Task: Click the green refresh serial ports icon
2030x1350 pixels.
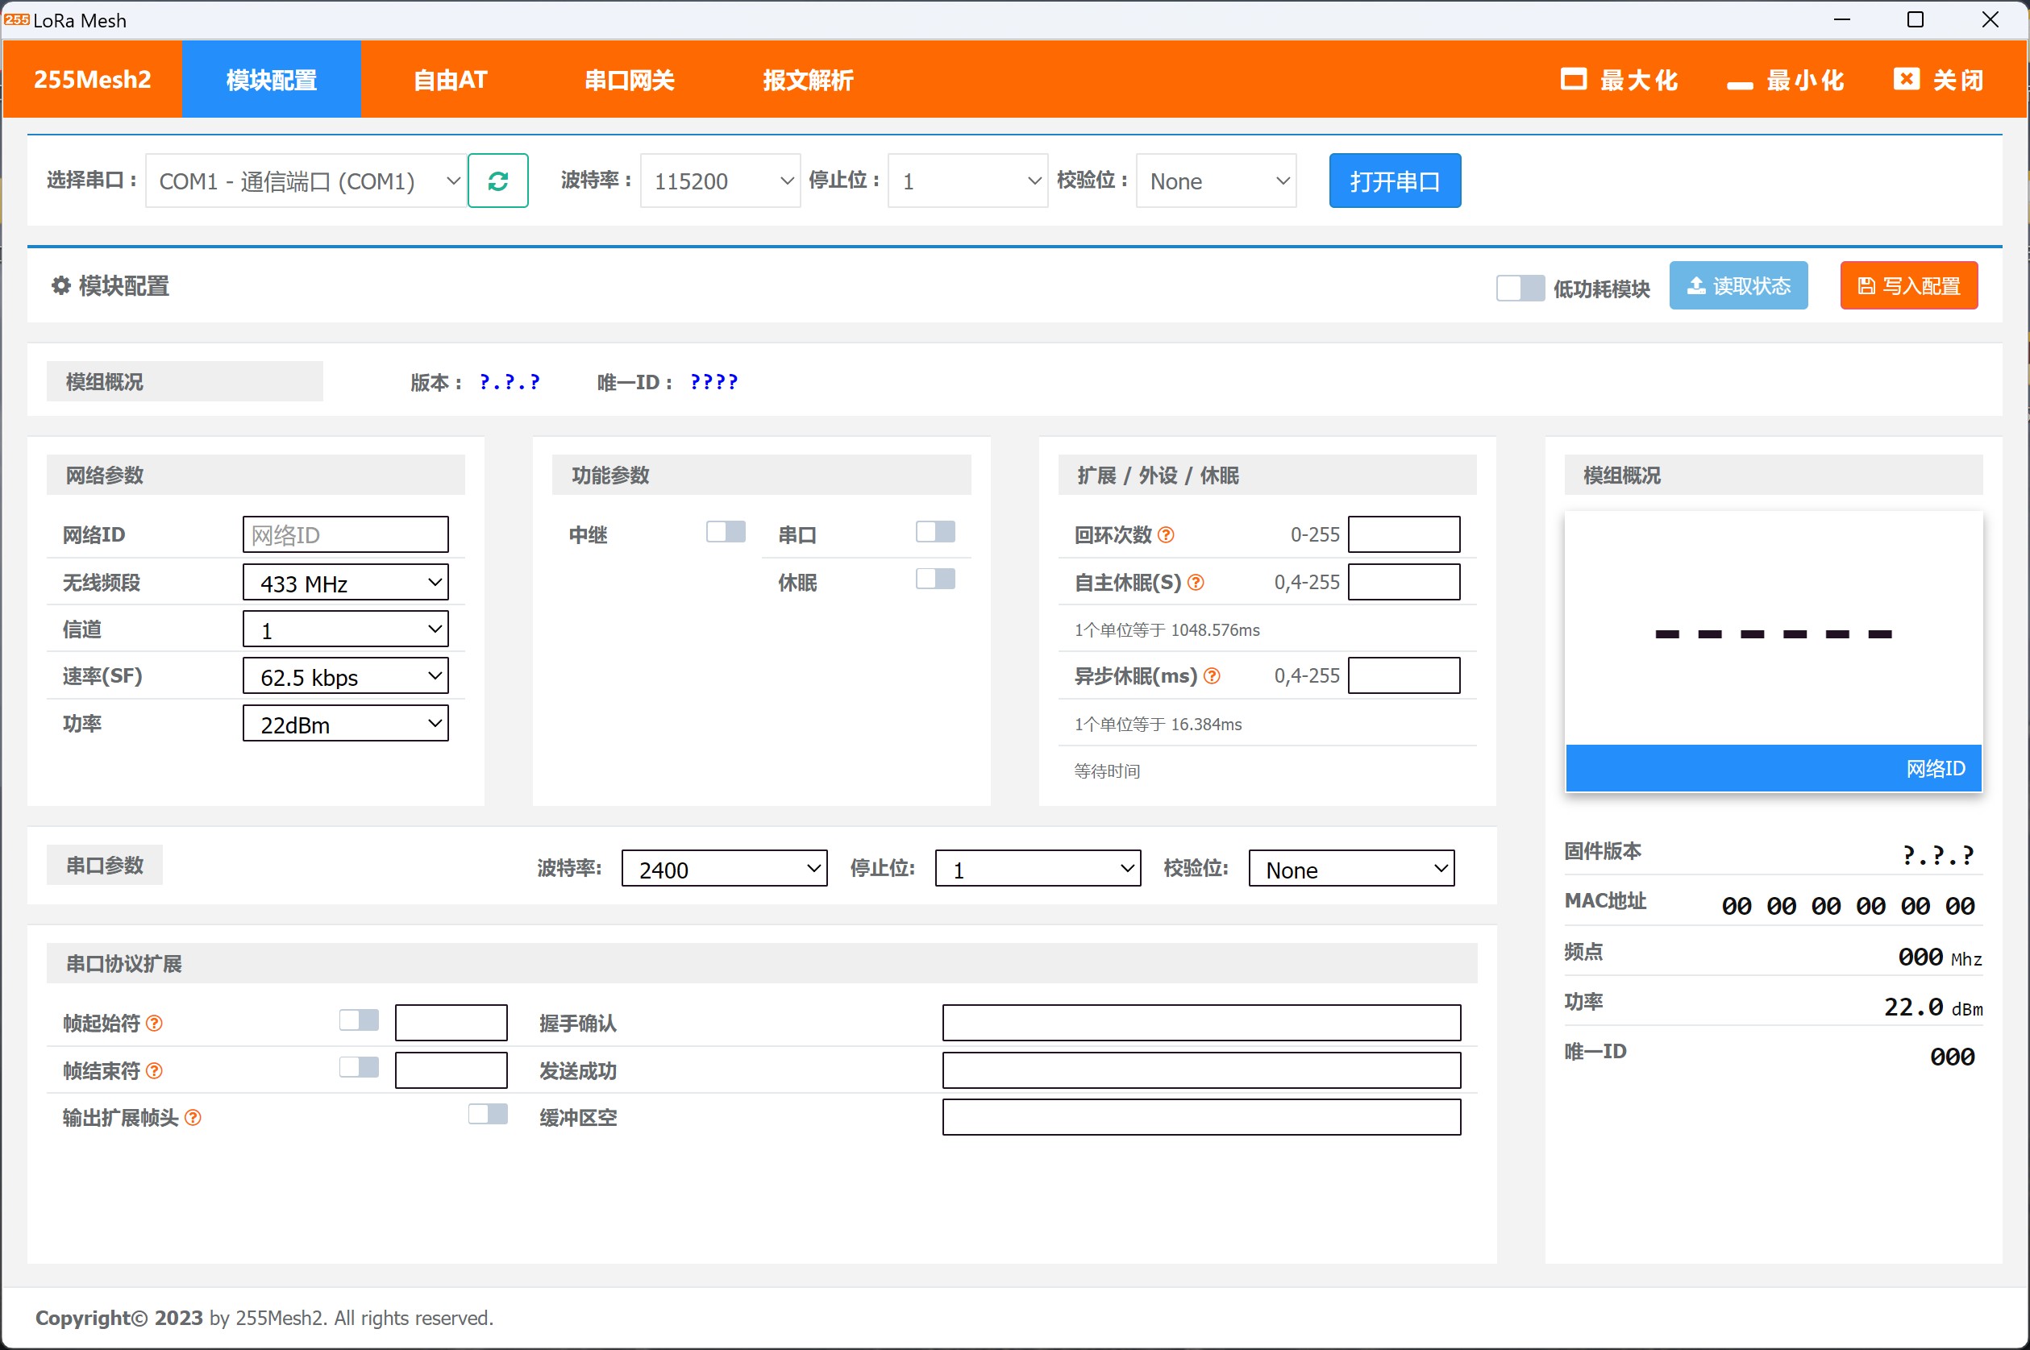Action: coord(497,181)
